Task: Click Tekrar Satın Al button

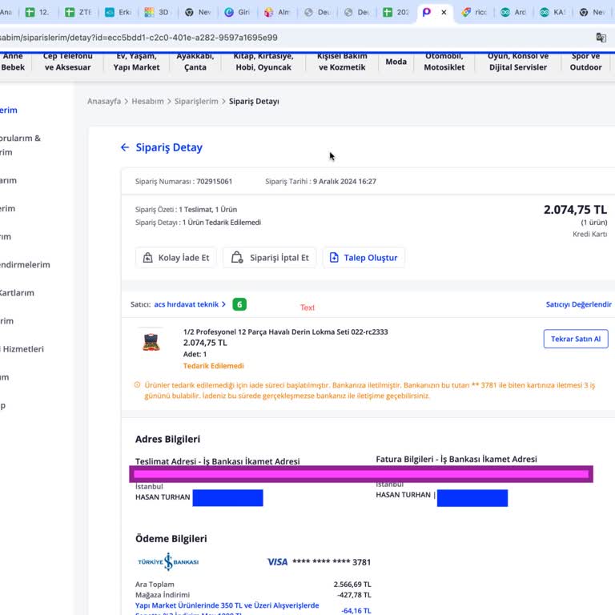Action: (576, 339)
